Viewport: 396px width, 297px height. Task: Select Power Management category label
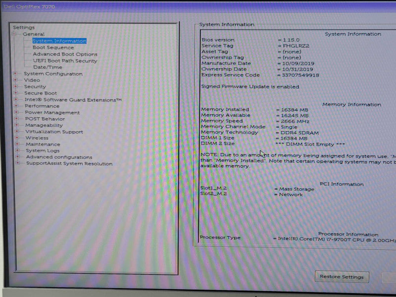52,113
